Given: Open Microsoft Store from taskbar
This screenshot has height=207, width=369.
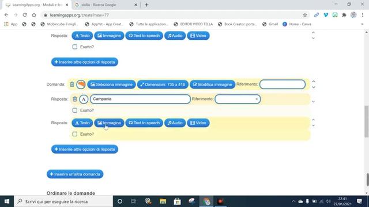Looking at the screenshot, I should pyautogui.click(x=177, y=201).
